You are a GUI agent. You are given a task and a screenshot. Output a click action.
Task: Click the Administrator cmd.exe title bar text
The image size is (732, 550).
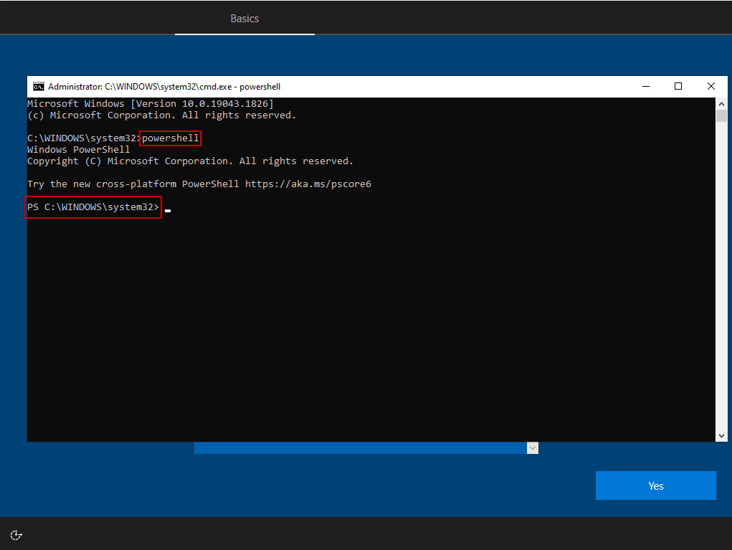pyautogui.click(x=163, y=87)
